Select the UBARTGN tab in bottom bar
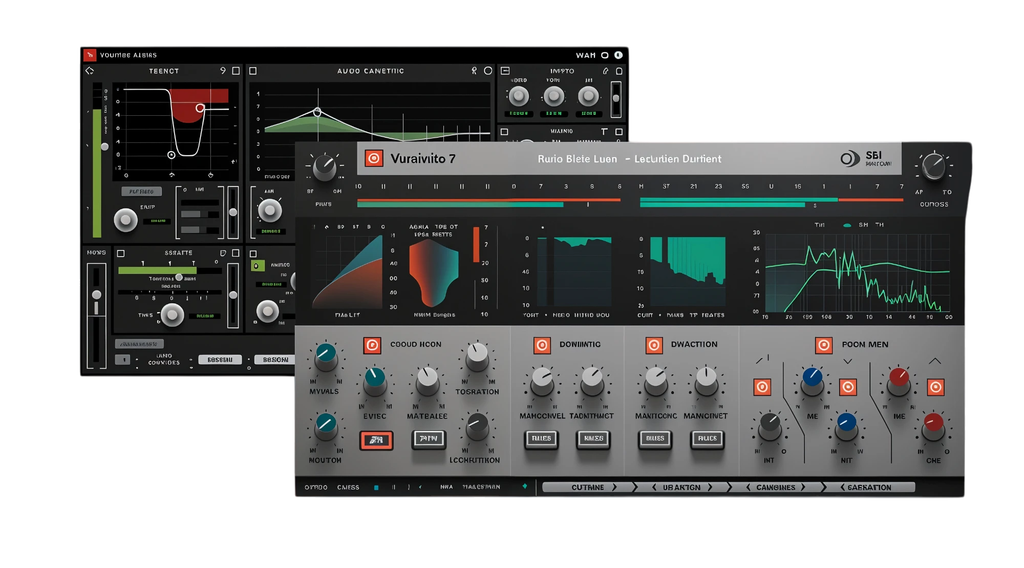Image resolution: width=1024 pixels, height=568 pixels. (682, 487)
